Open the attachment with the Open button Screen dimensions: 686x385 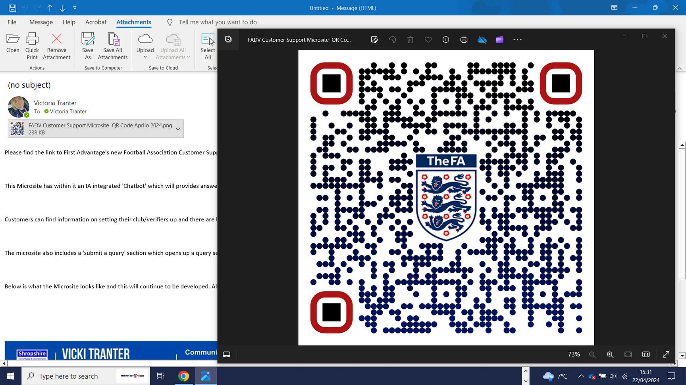coord(13,43)
